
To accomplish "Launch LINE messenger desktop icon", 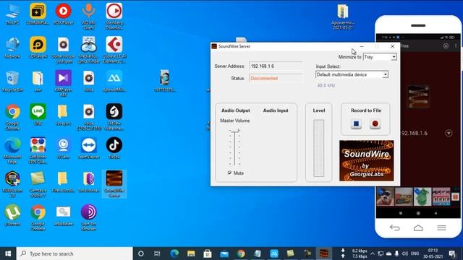I will click(38, 115).
